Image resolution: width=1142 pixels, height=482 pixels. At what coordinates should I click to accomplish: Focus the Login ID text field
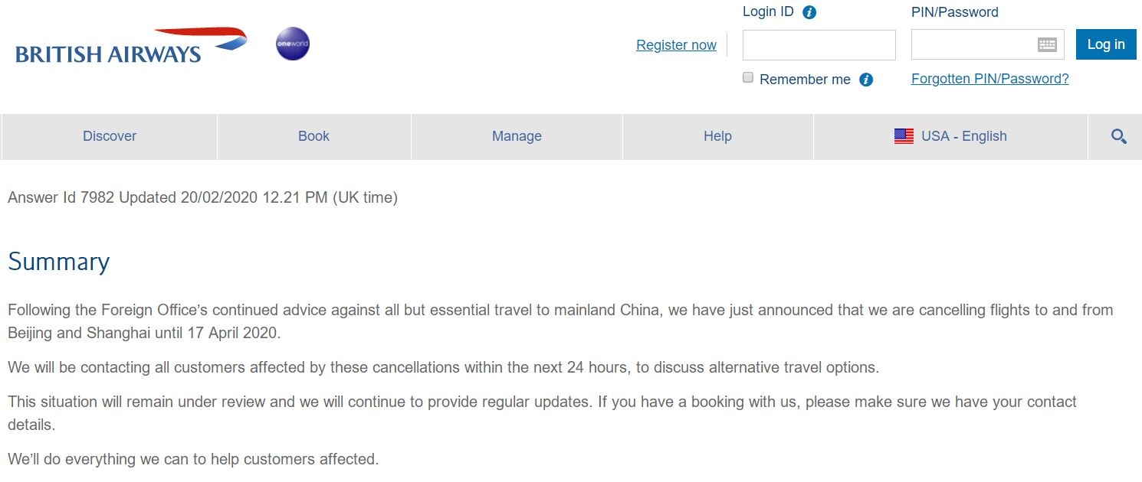pyautogui.click(x=819, y=45)
